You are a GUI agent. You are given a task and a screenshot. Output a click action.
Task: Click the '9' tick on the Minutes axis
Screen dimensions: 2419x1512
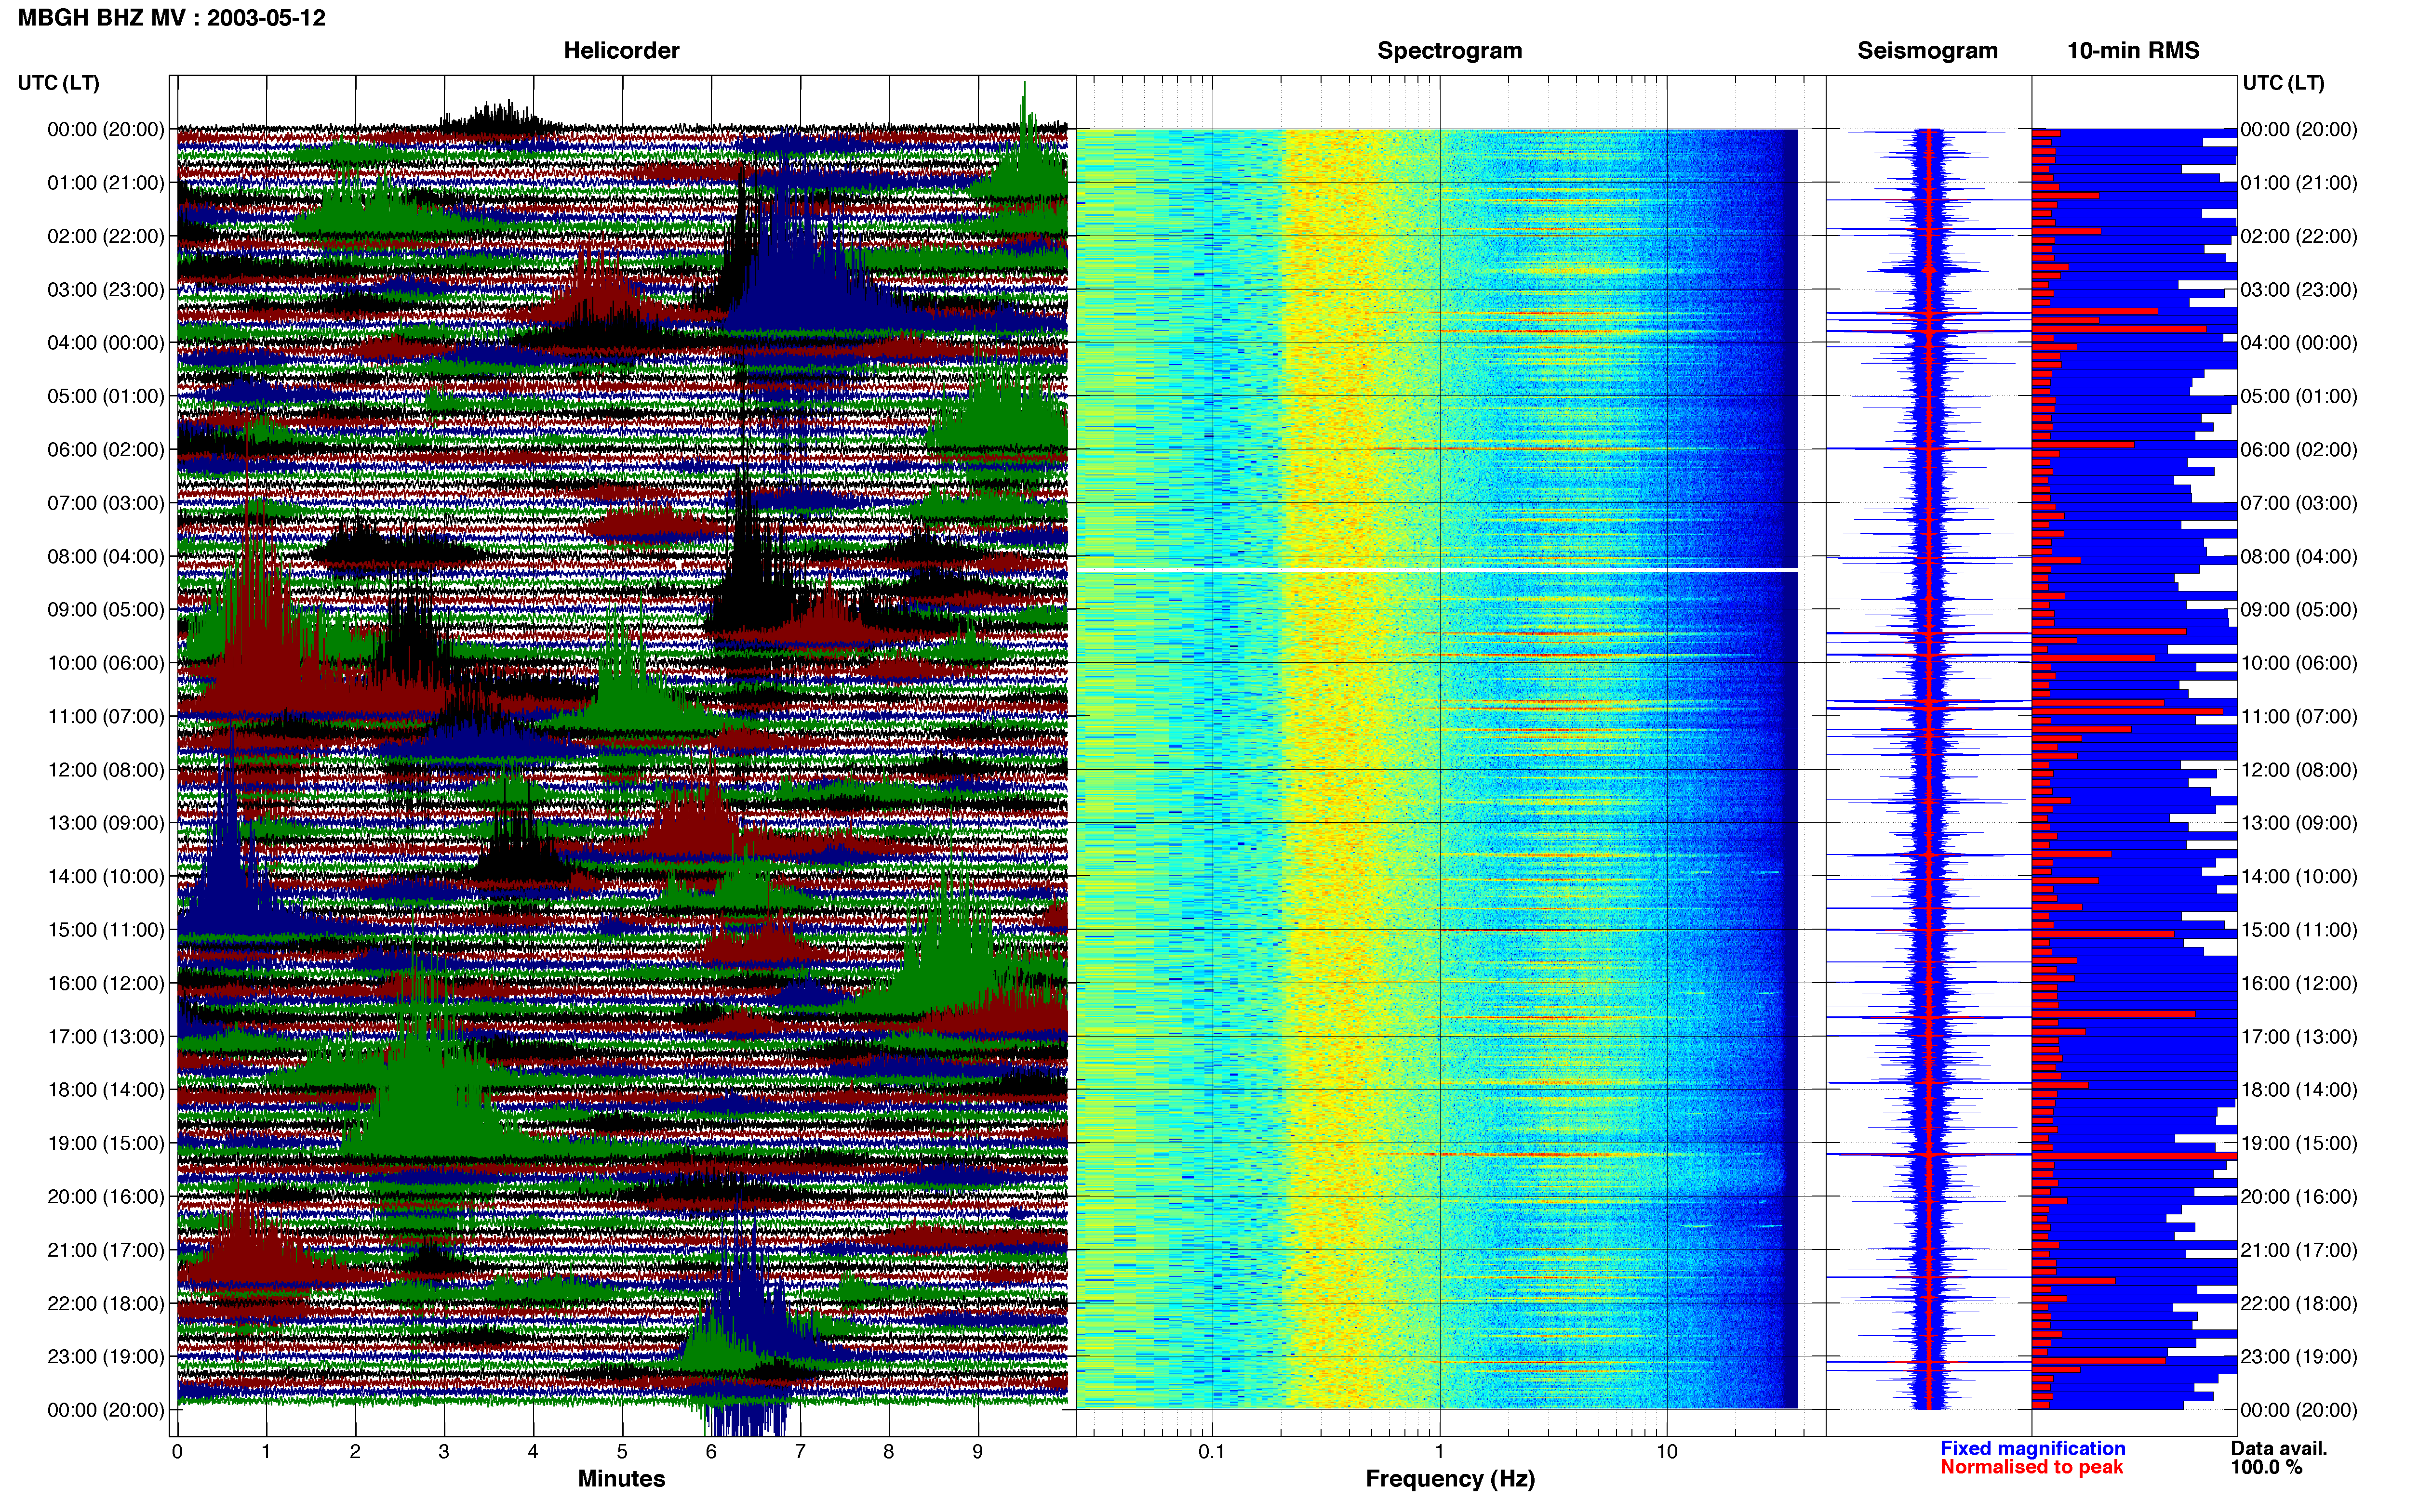pos(977,1452)
